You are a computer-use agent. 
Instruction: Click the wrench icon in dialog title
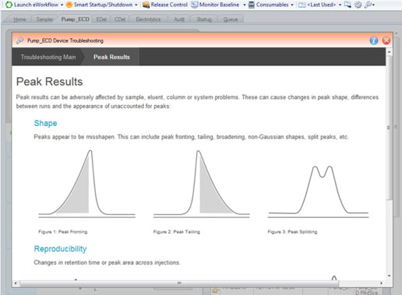[x=20, y=40]
